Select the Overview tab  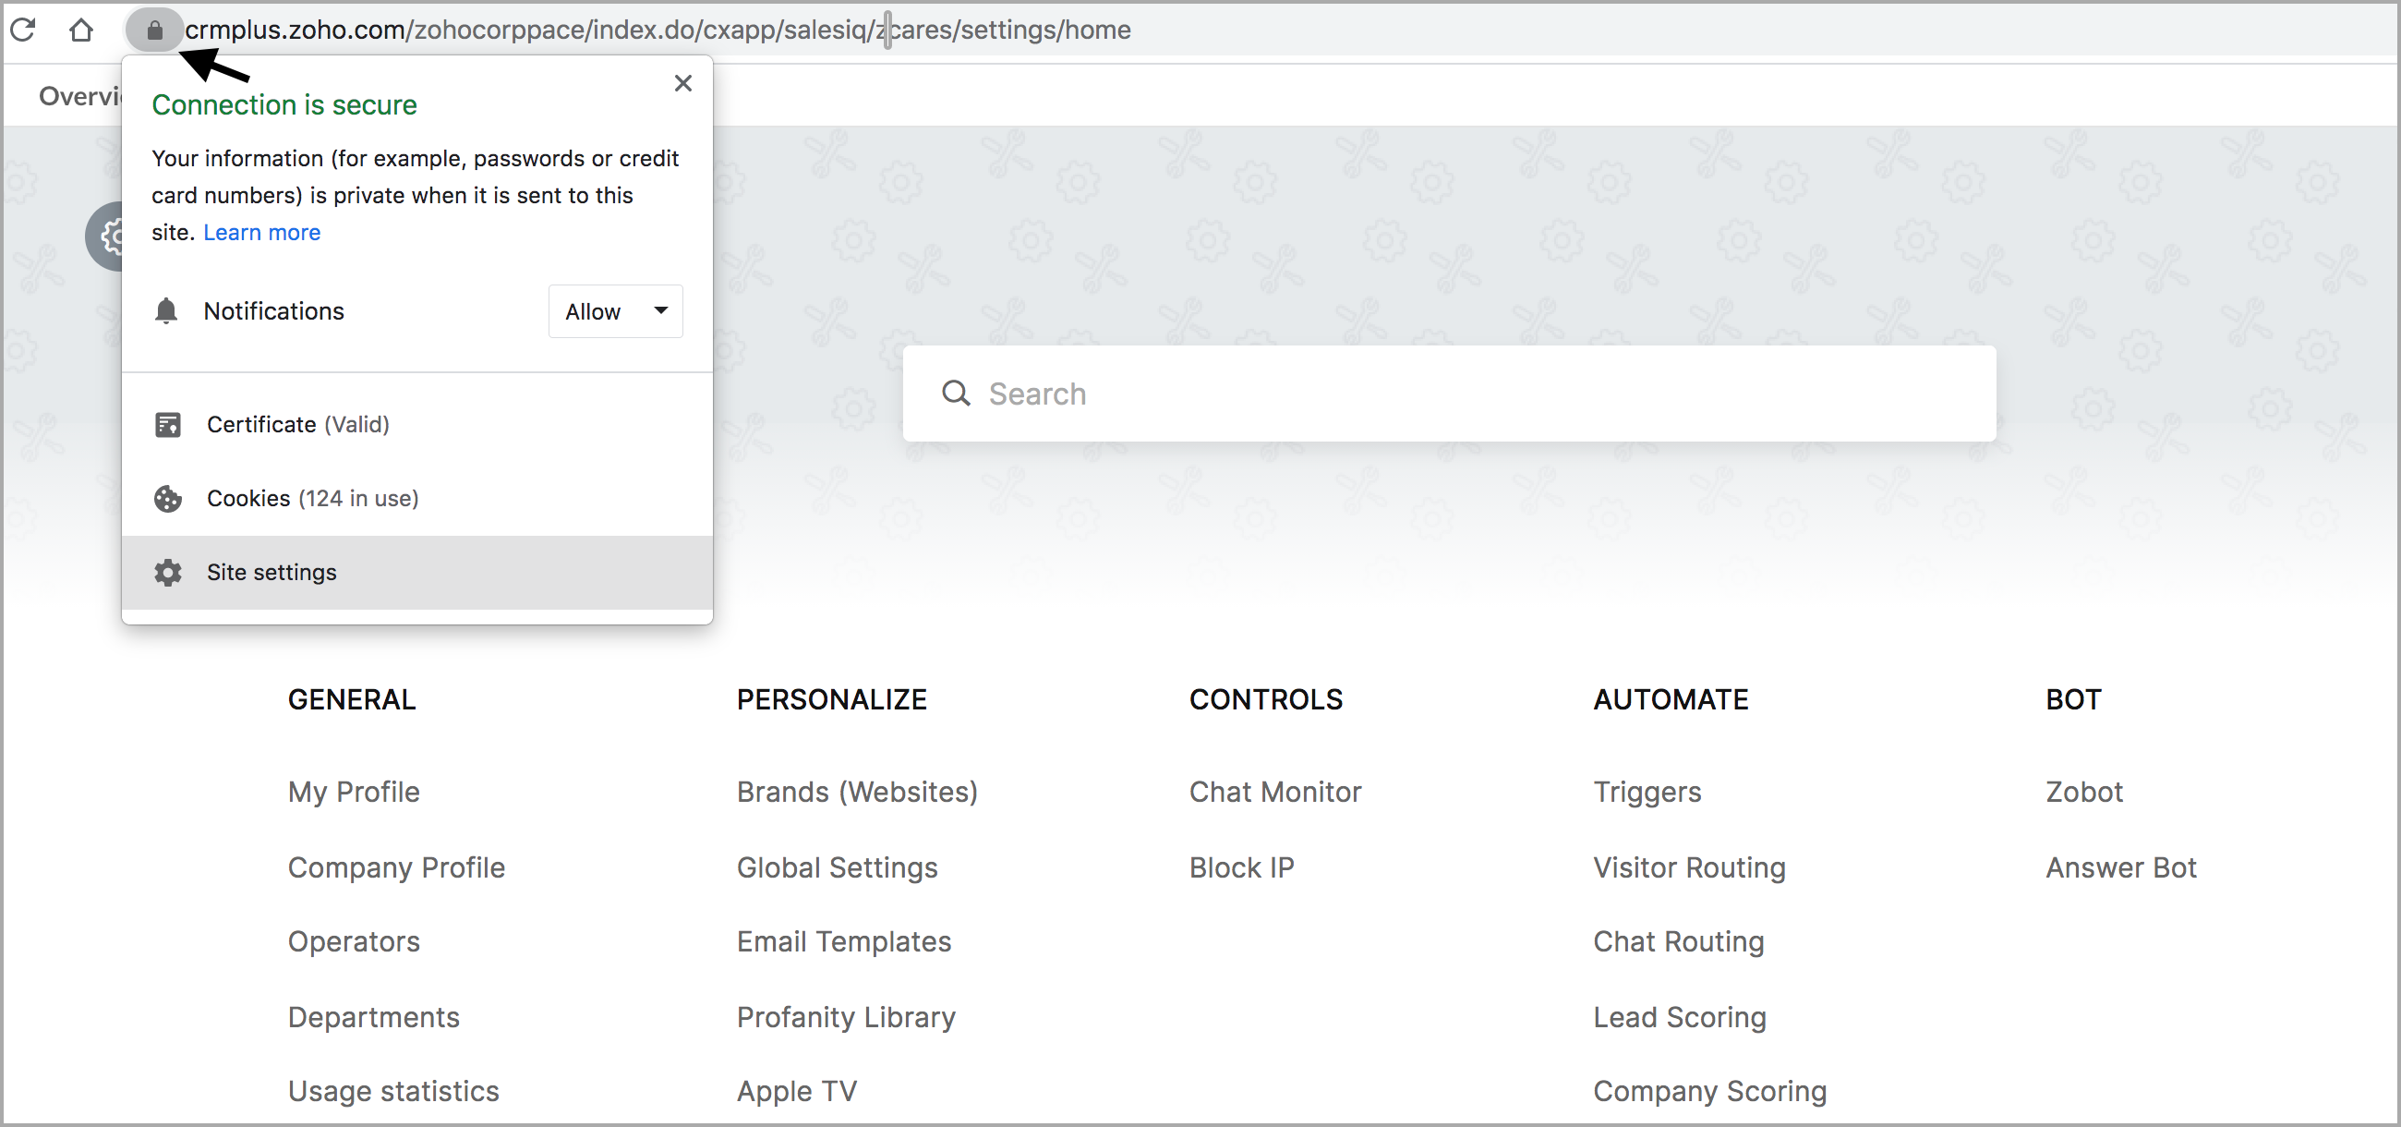point(79,96)
